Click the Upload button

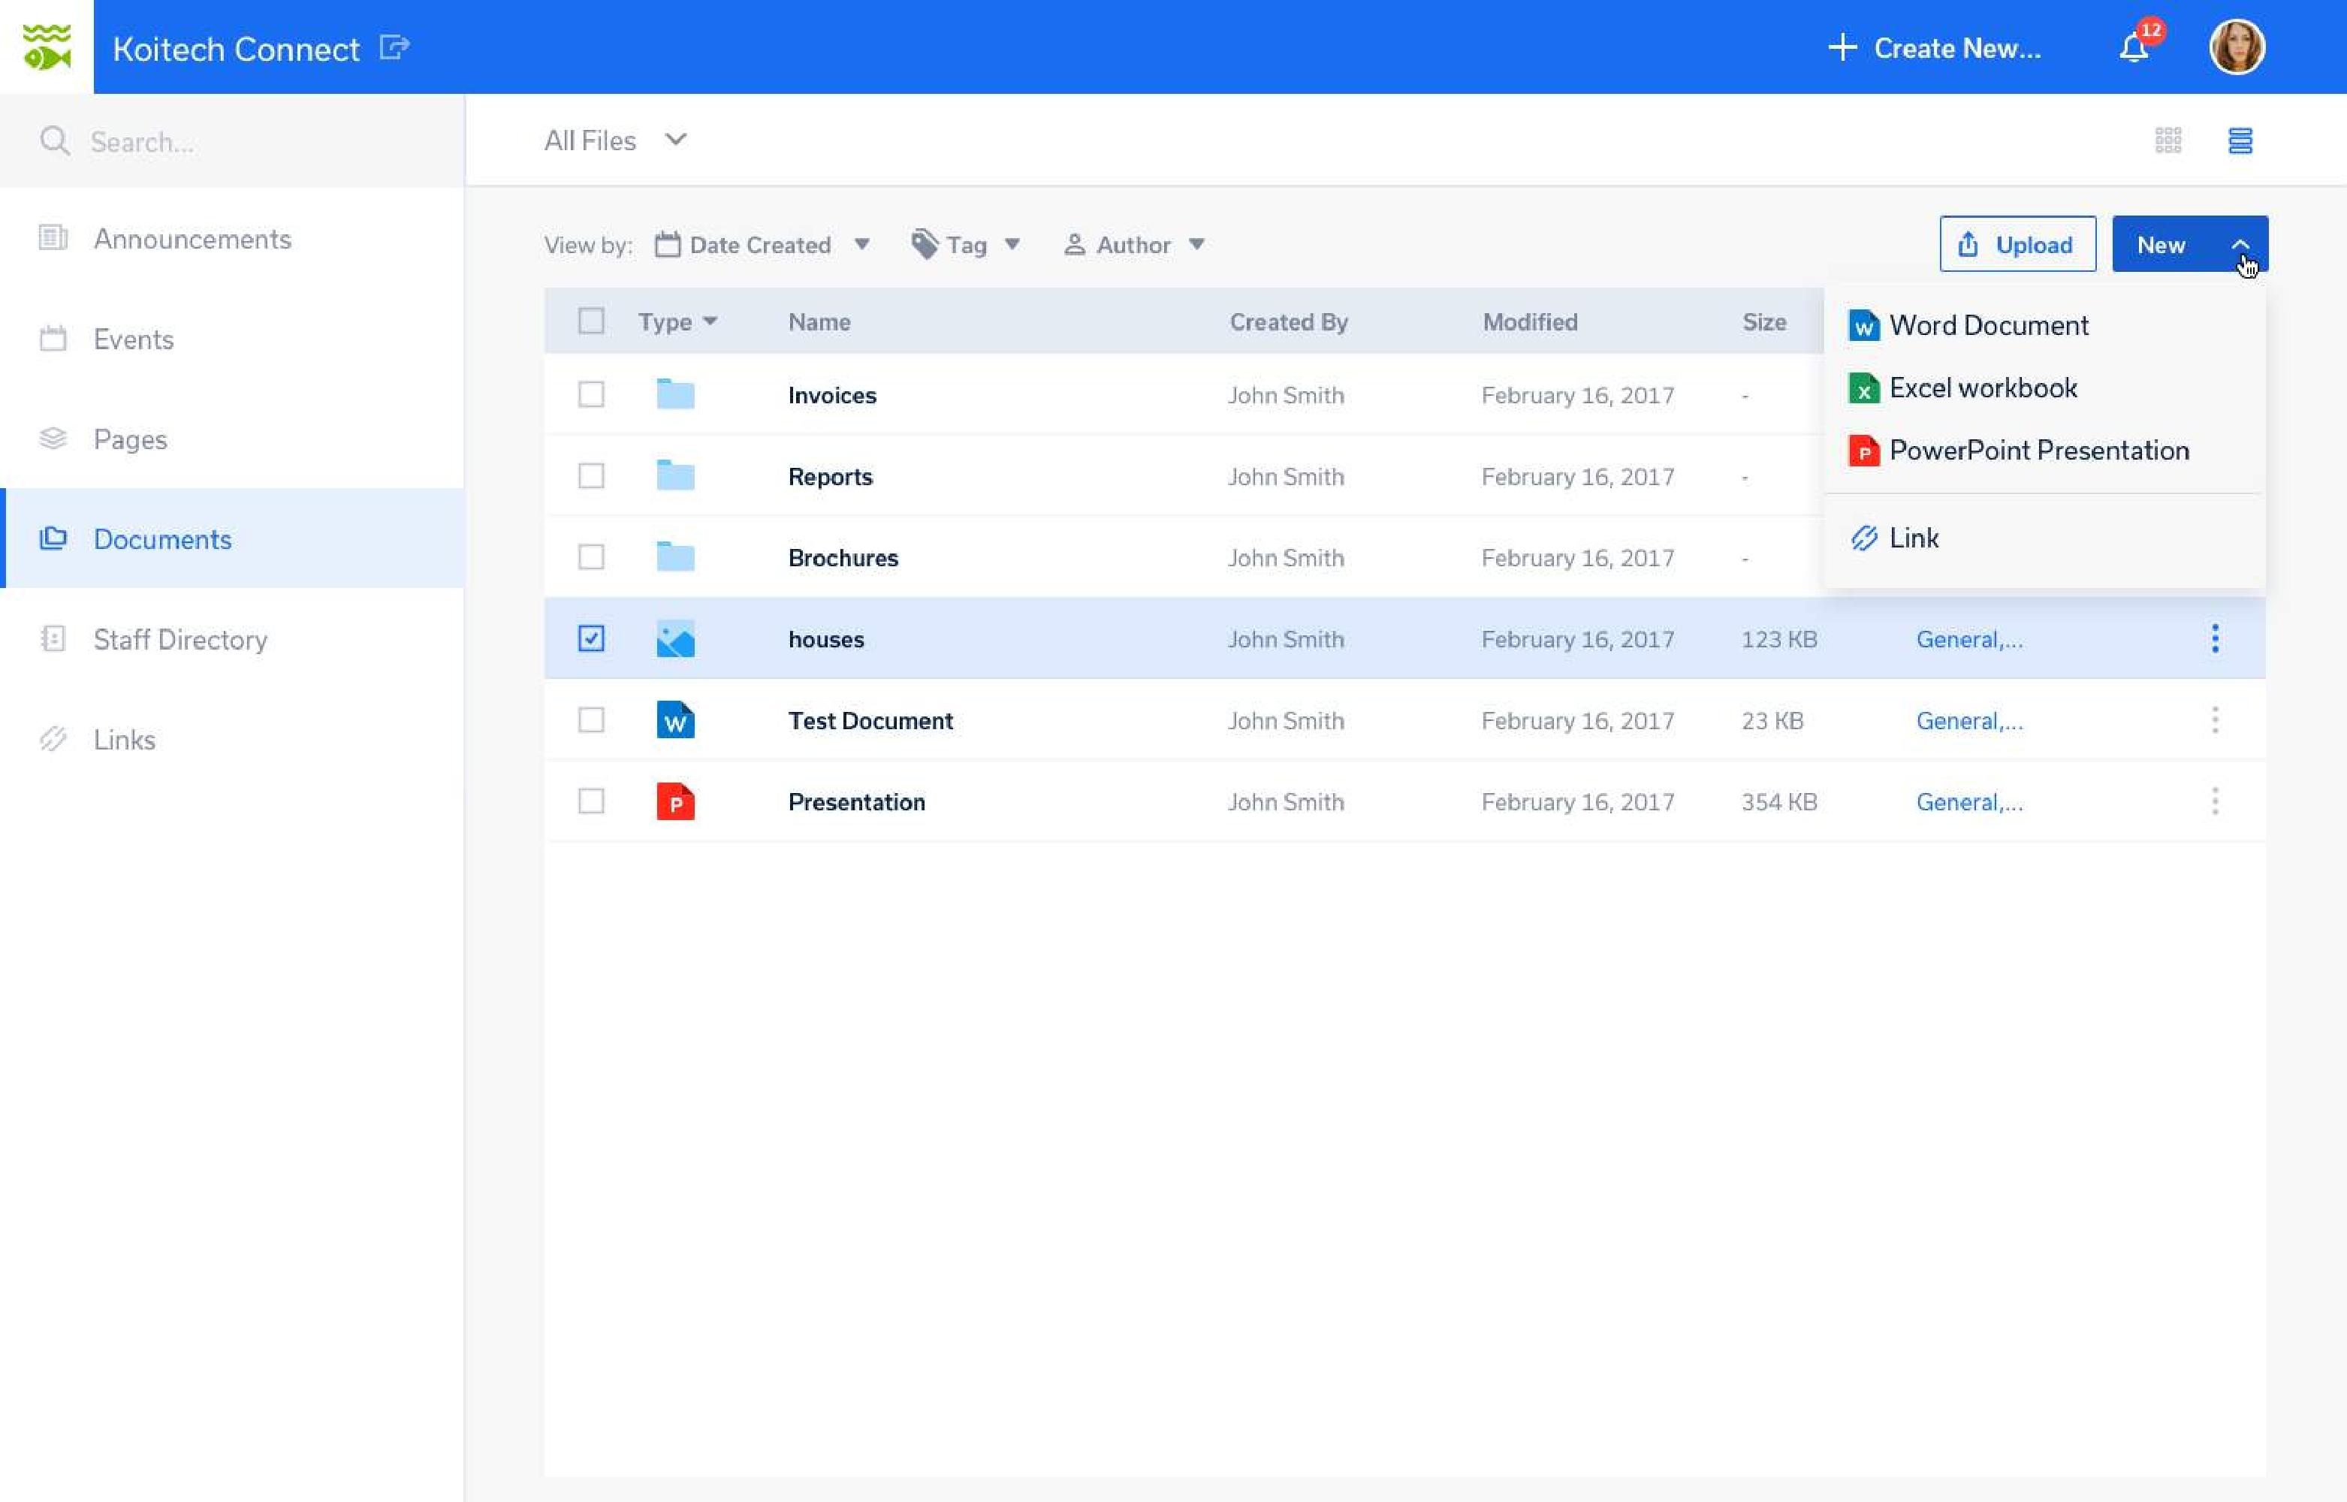(2017, 245)
